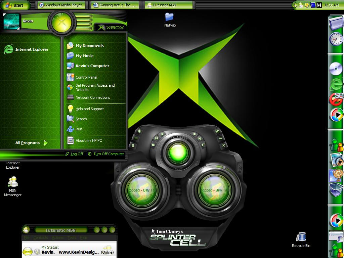Viewport: 344px width, 258px height.
Task: Open the Netvax folder on the desktop
Action: click(x=170, y=17)
